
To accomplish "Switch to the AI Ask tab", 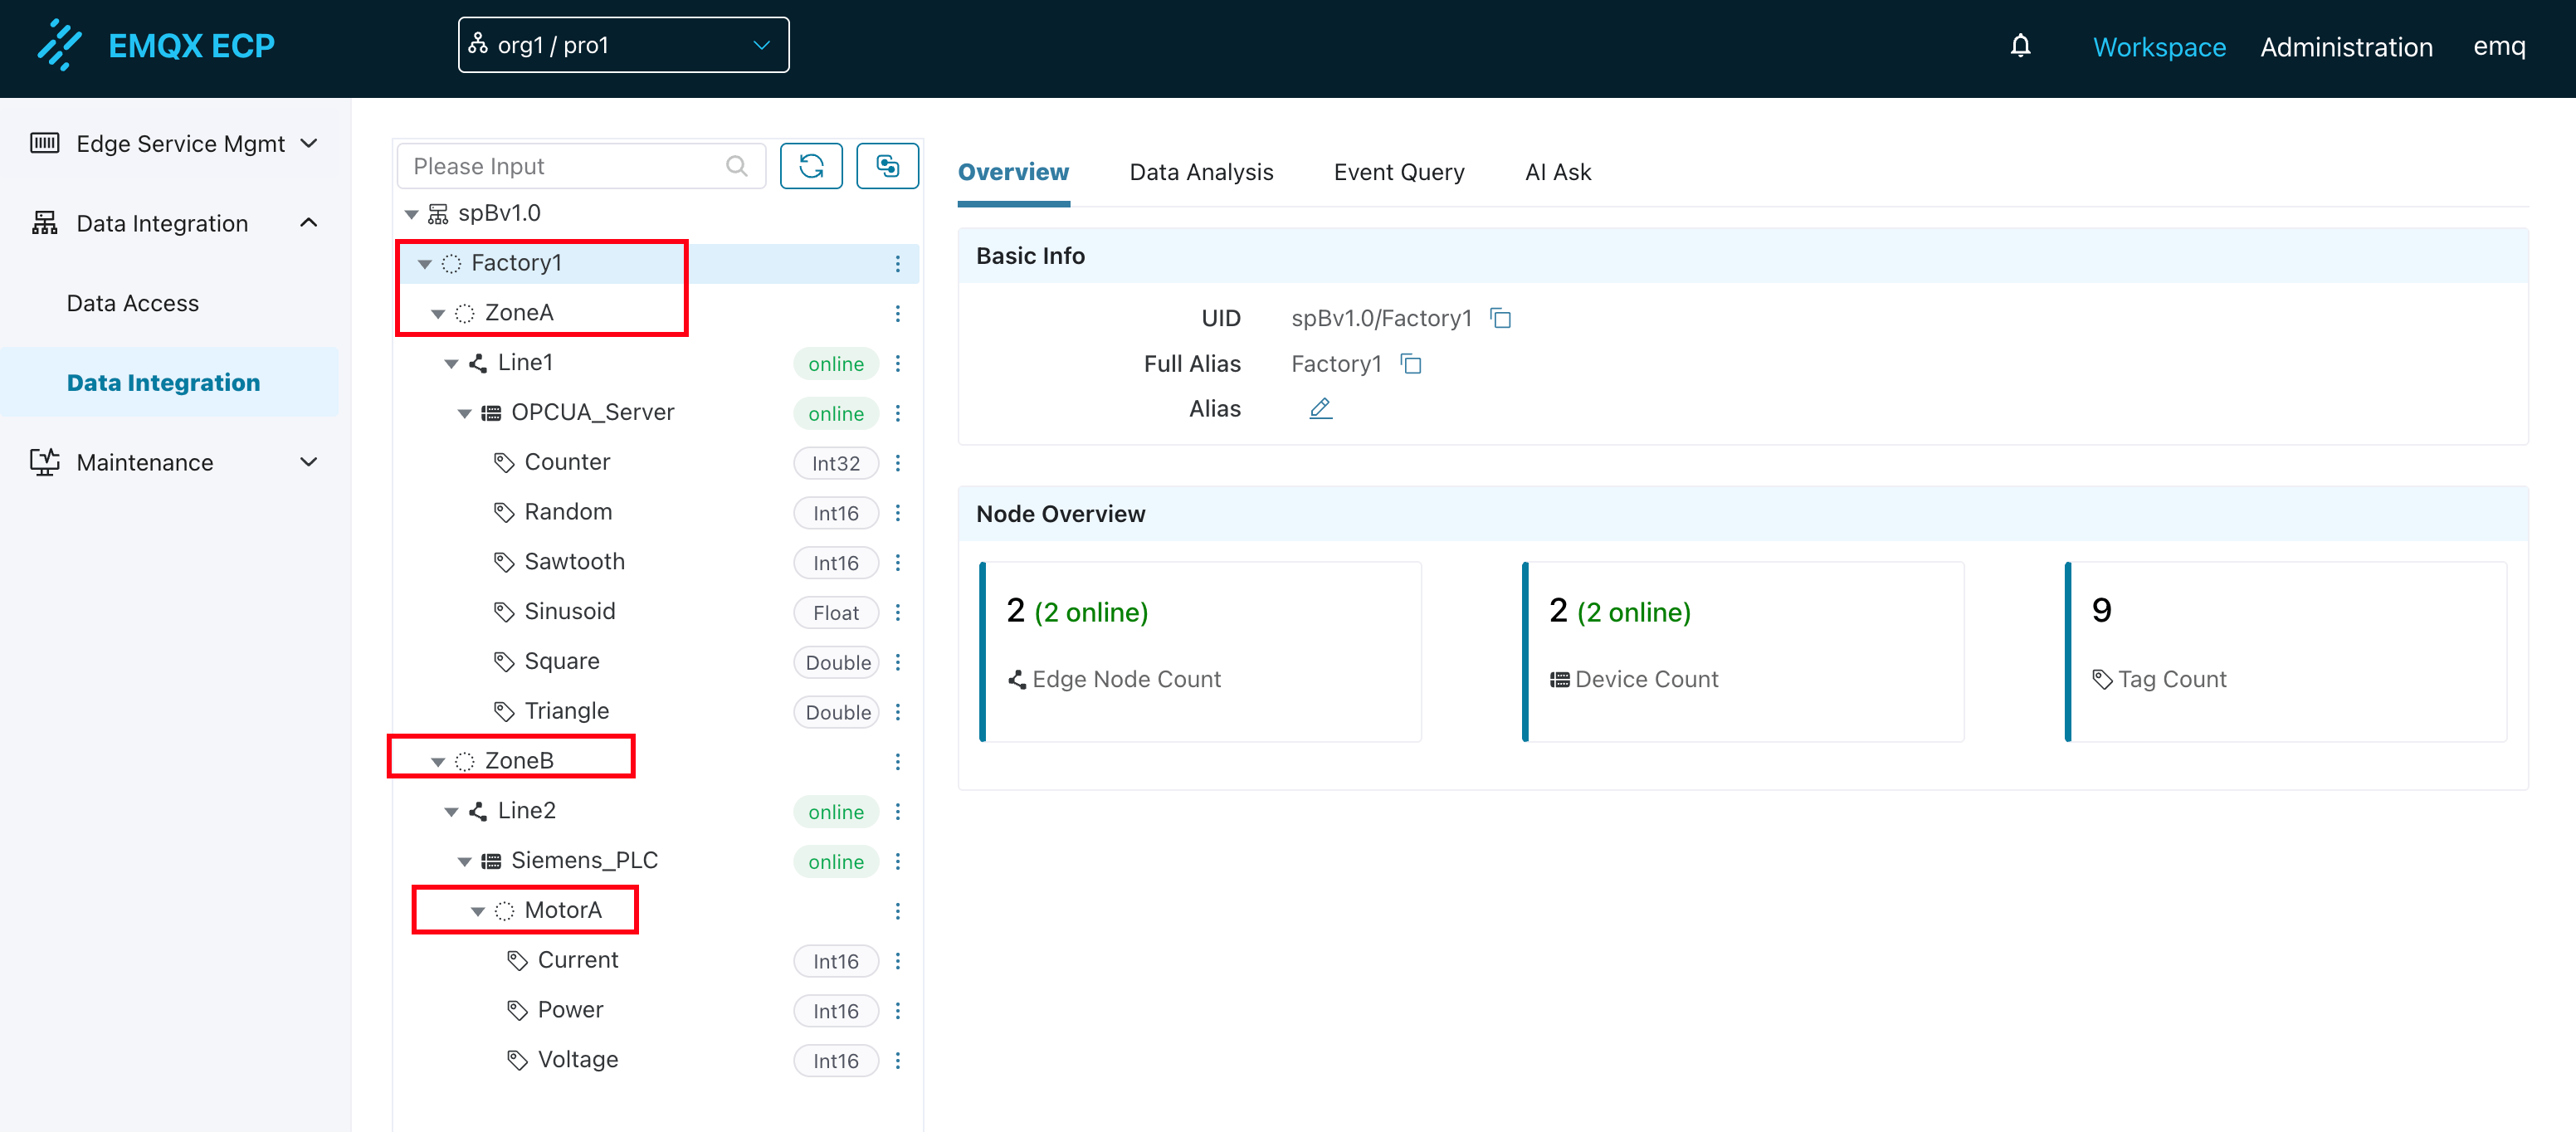I will click(1557, 172).
